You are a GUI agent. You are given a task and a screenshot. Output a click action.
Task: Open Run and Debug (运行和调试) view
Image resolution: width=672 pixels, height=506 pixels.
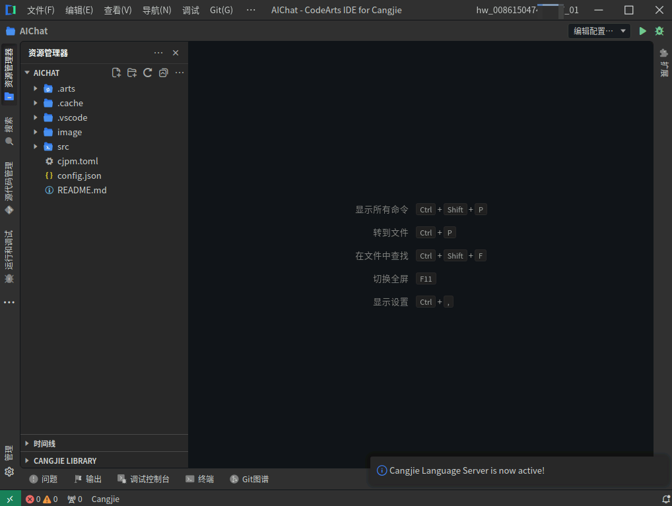(x=9, y=257)
